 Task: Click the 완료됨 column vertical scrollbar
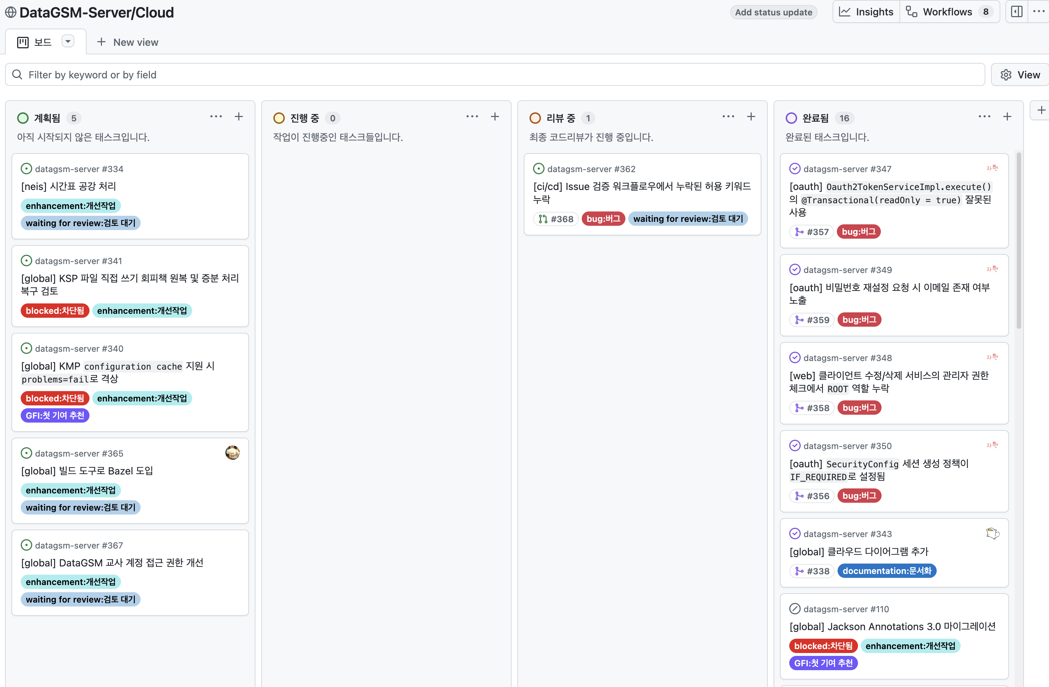pos(1019,240)
